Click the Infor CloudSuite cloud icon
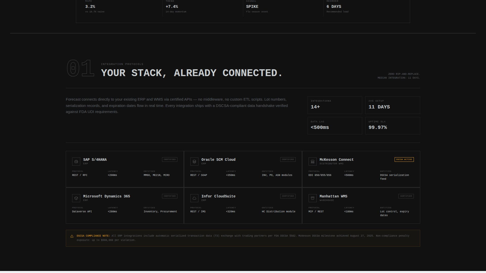 tap(194, 198)
